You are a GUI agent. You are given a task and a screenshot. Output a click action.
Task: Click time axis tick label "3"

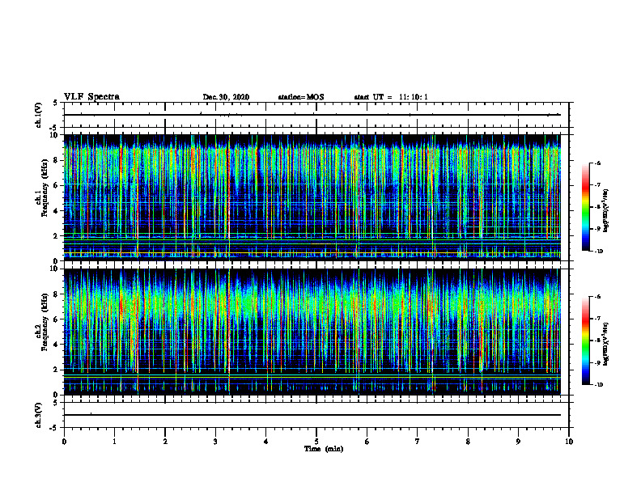[x=215, y=442]
